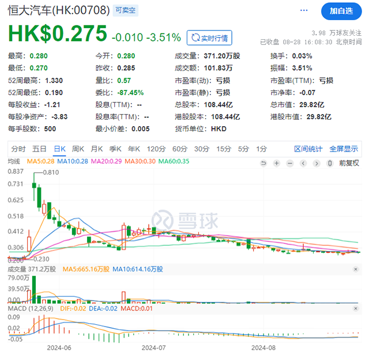
Task: Select the 年K yearly candlestick tab
Action: (x=134, y=149)
